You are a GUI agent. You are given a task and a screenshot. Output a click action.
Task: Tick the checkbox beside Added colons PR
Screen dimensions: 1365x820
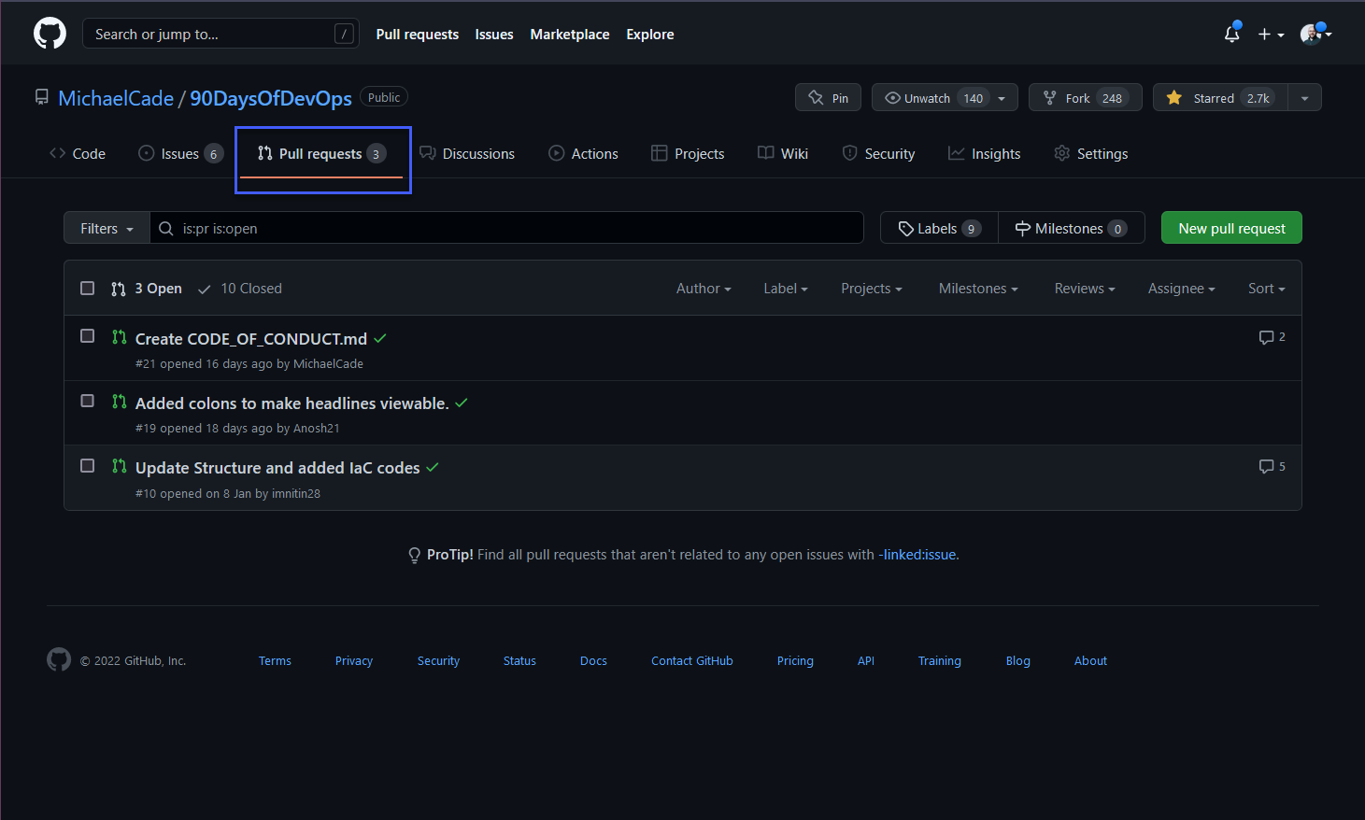pos(87,401)
